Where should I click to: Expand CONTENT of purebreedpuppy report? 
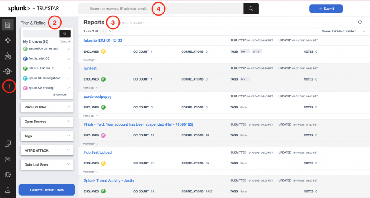tap(90, 116)
